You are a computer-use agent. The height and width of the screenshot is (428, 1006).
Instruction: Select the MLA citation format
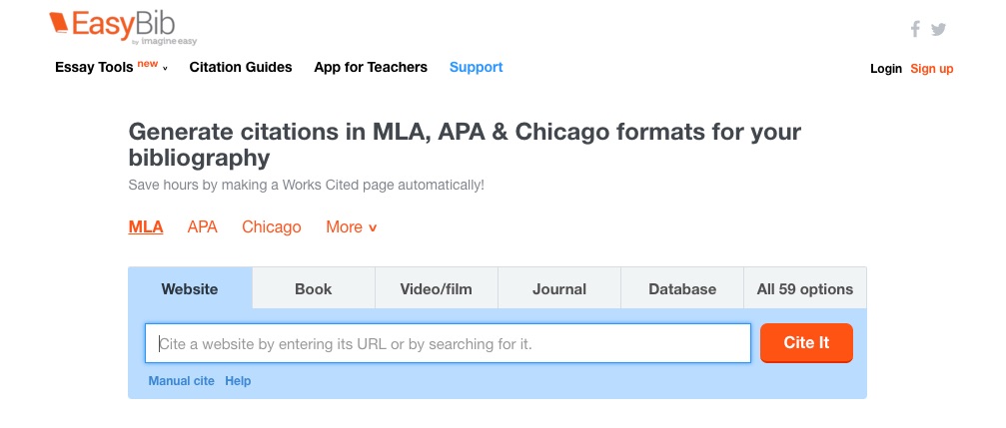146,227
